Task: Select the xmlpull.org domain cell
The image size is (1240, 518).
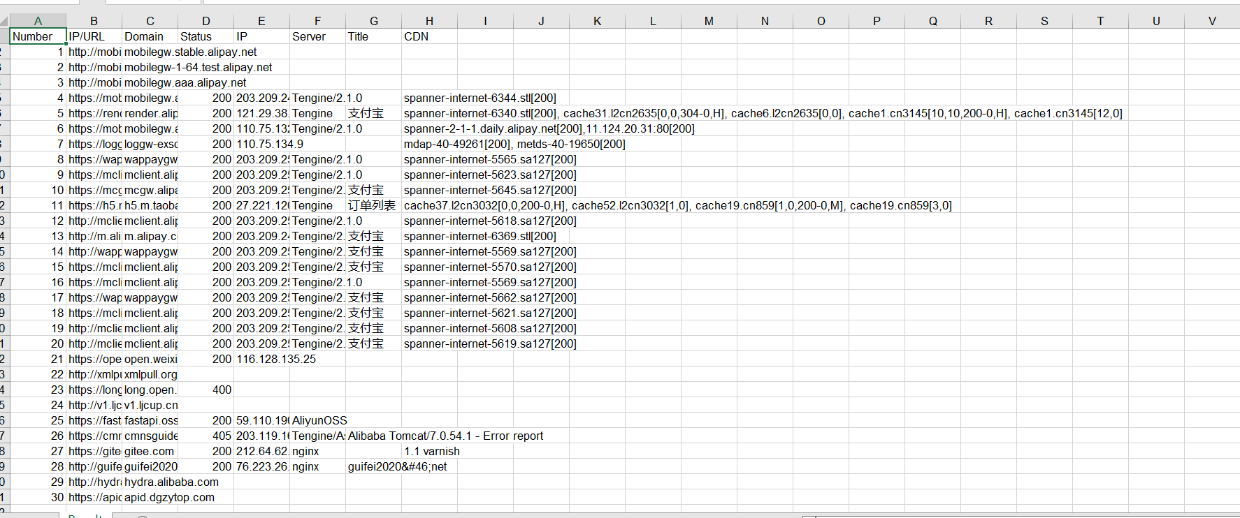Action: pyautogui.click(x=150, y=374)
